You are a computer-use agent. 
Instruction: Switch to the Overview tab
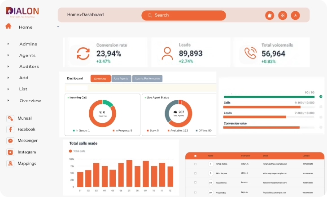click(100, 79)
